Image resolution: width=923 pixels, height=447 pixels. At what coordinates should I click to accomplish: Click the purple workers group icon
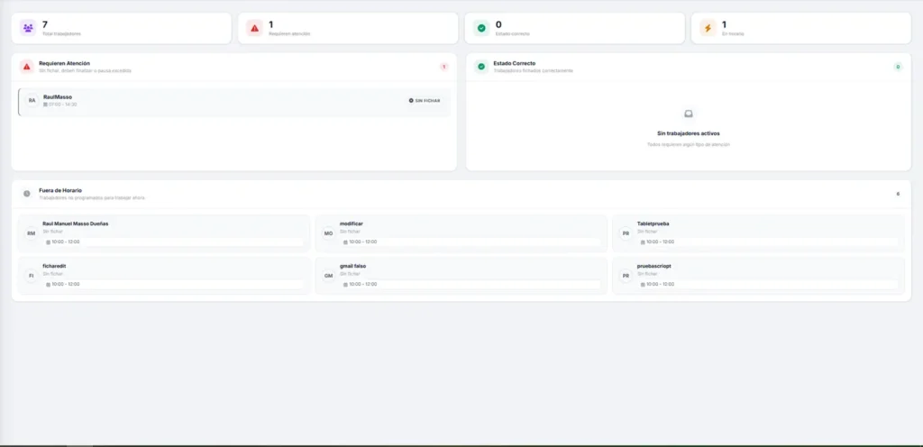click(27, 28)
